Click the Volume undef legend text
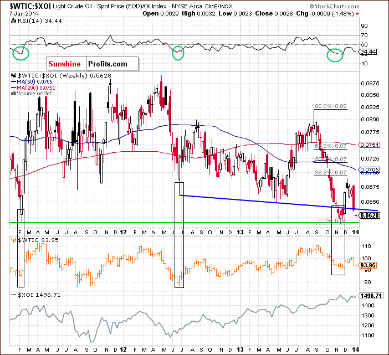Screen dimensions: 389x355 pyautogui.click(x=34, y=94)
